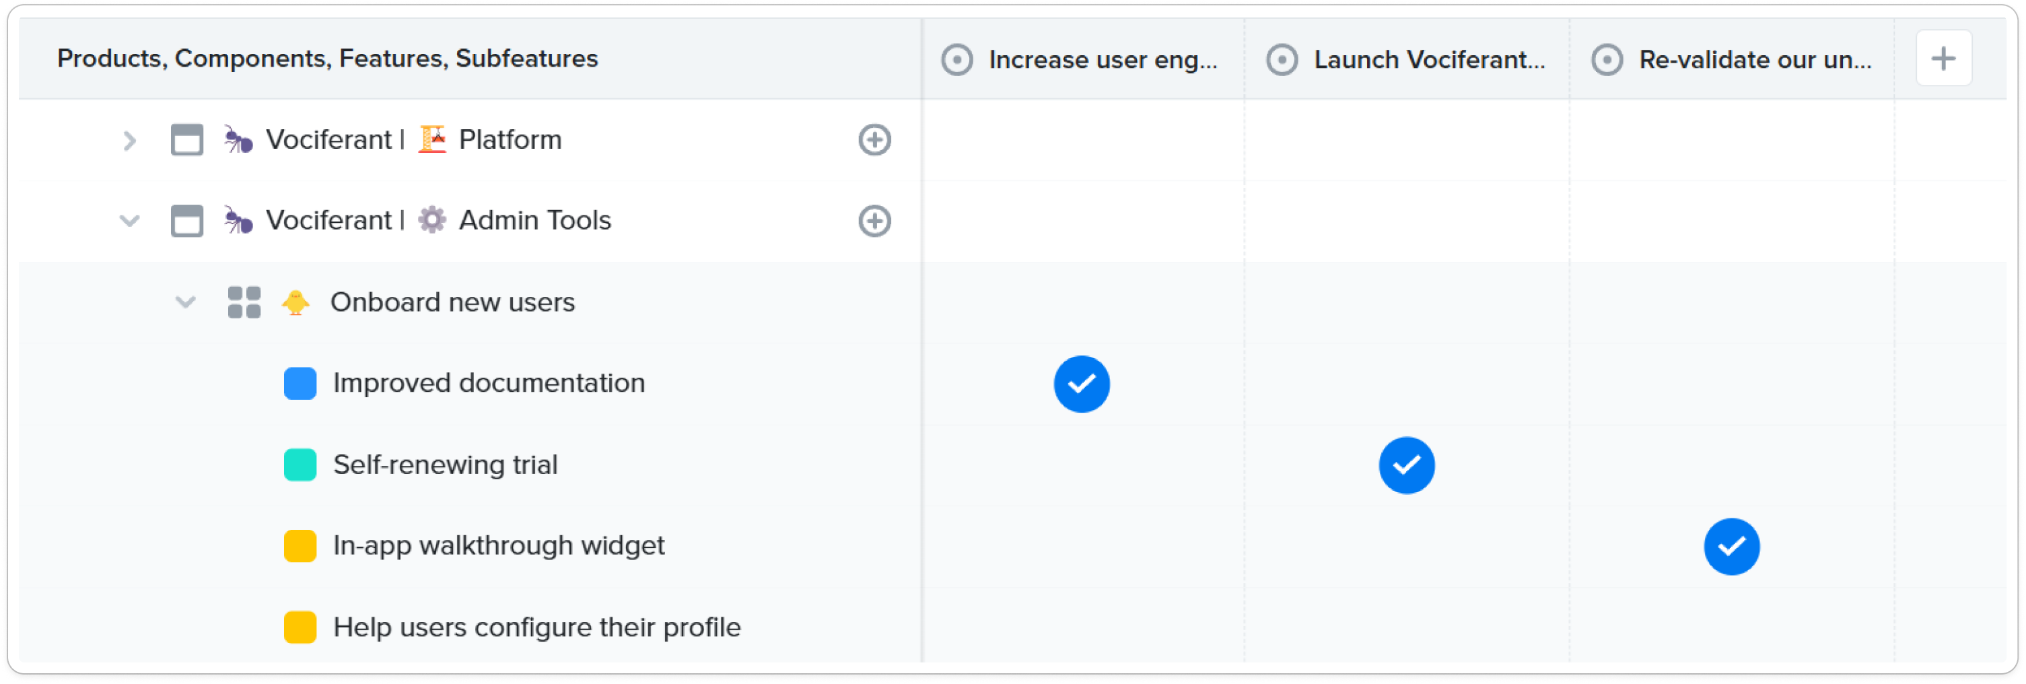Click the component window icon for Admin Tools
The height and width of the screenshot is (684, 2026).
pos(187,221)
